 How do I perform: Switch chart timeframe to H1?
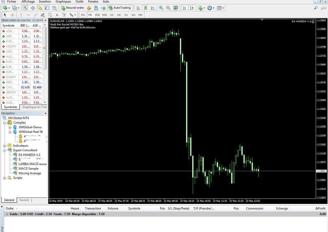click(112, 15)
